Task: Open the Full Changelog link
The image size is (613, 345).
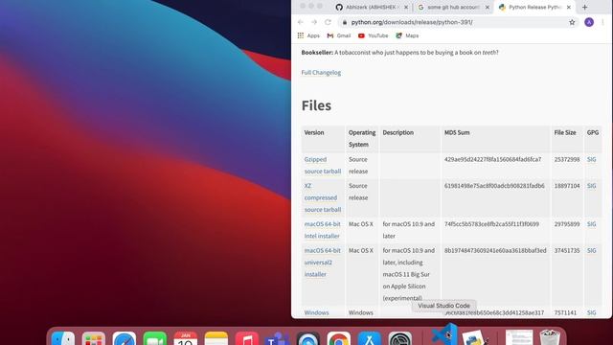Action: 321,73
